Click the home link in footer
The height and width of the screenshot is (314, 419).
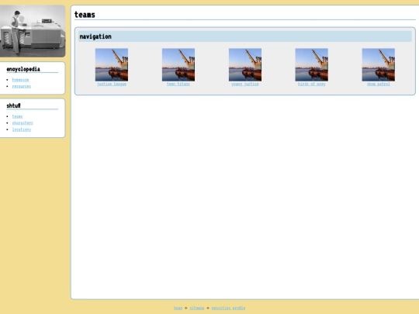point(178,308)
